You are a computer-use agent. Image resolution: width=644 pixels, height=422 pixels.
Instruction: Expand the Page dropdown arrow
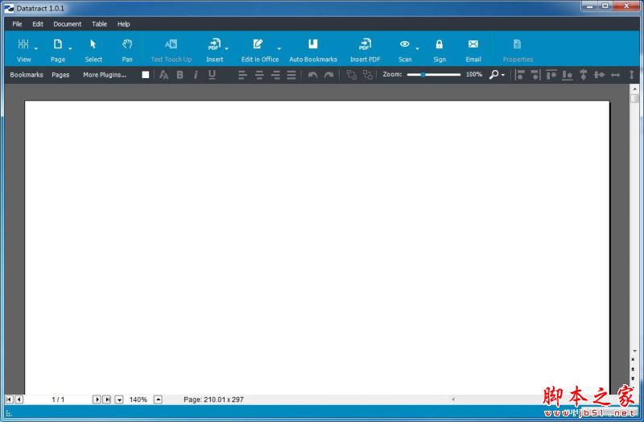coord(70,48)
